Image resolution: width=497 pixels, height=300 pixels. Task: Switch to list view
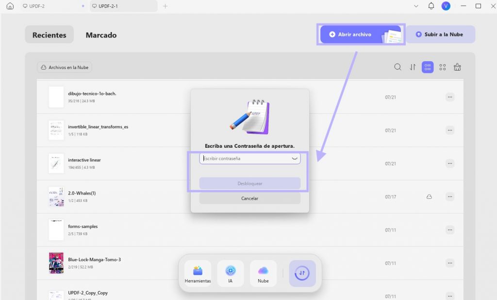(428, 67)
